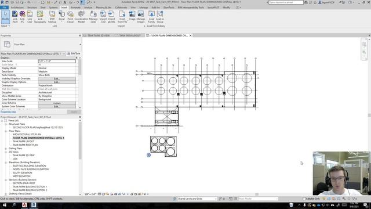This screenshot has width=371, height=209.
Task: Click the Color Scheme none button
Action: [x=57, y=103]
